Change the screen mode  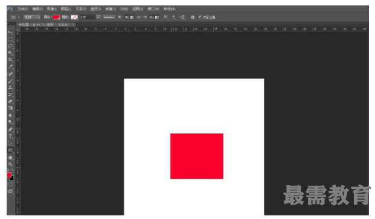point(10,191)
